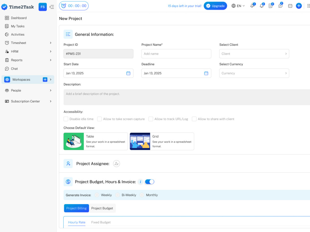Collapse the sidebar menu icon
This screenshot has width=310, height=232.
[52, 7]
